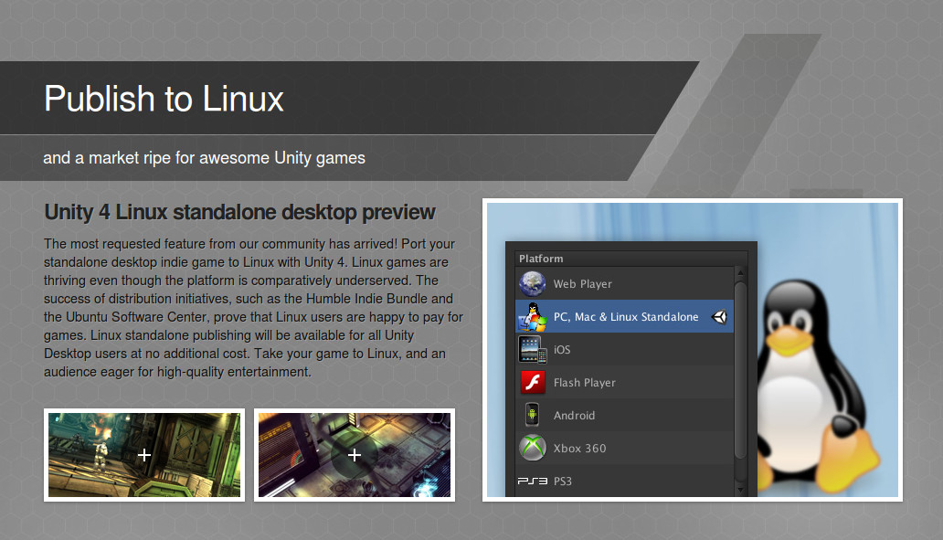This screenshot has height=540, width=943.
Task: Open the soldier corridor game screenshot thumbnail
Action: (144, 455)
